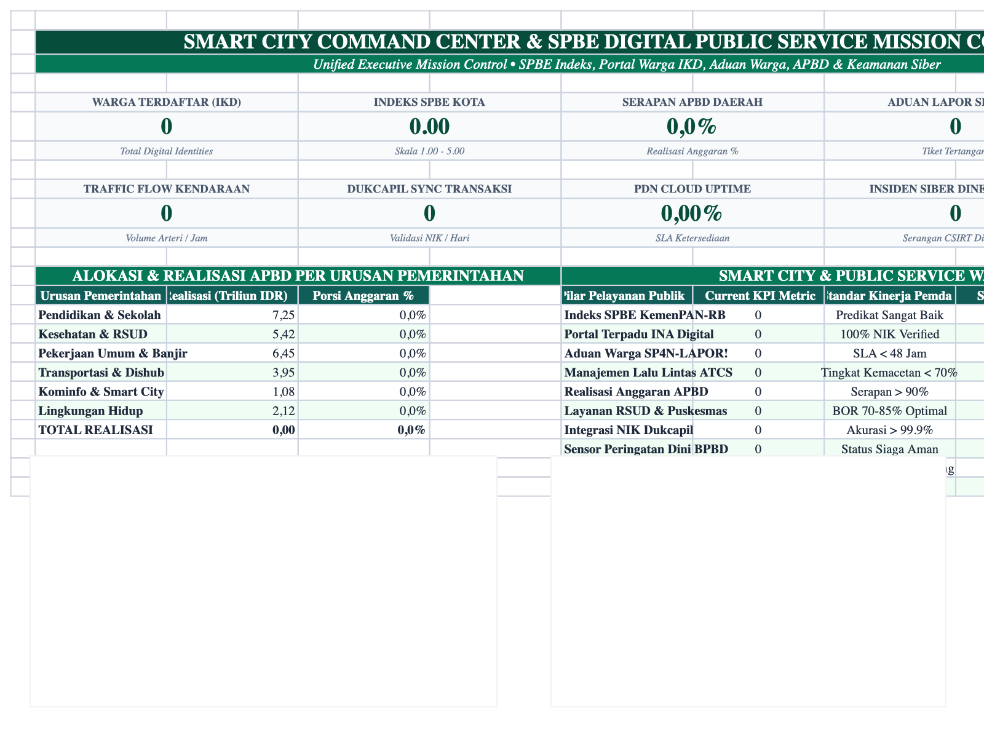
Task: Select the SERAPAN APBD DAERAH heading
Action: click(692, 102)
